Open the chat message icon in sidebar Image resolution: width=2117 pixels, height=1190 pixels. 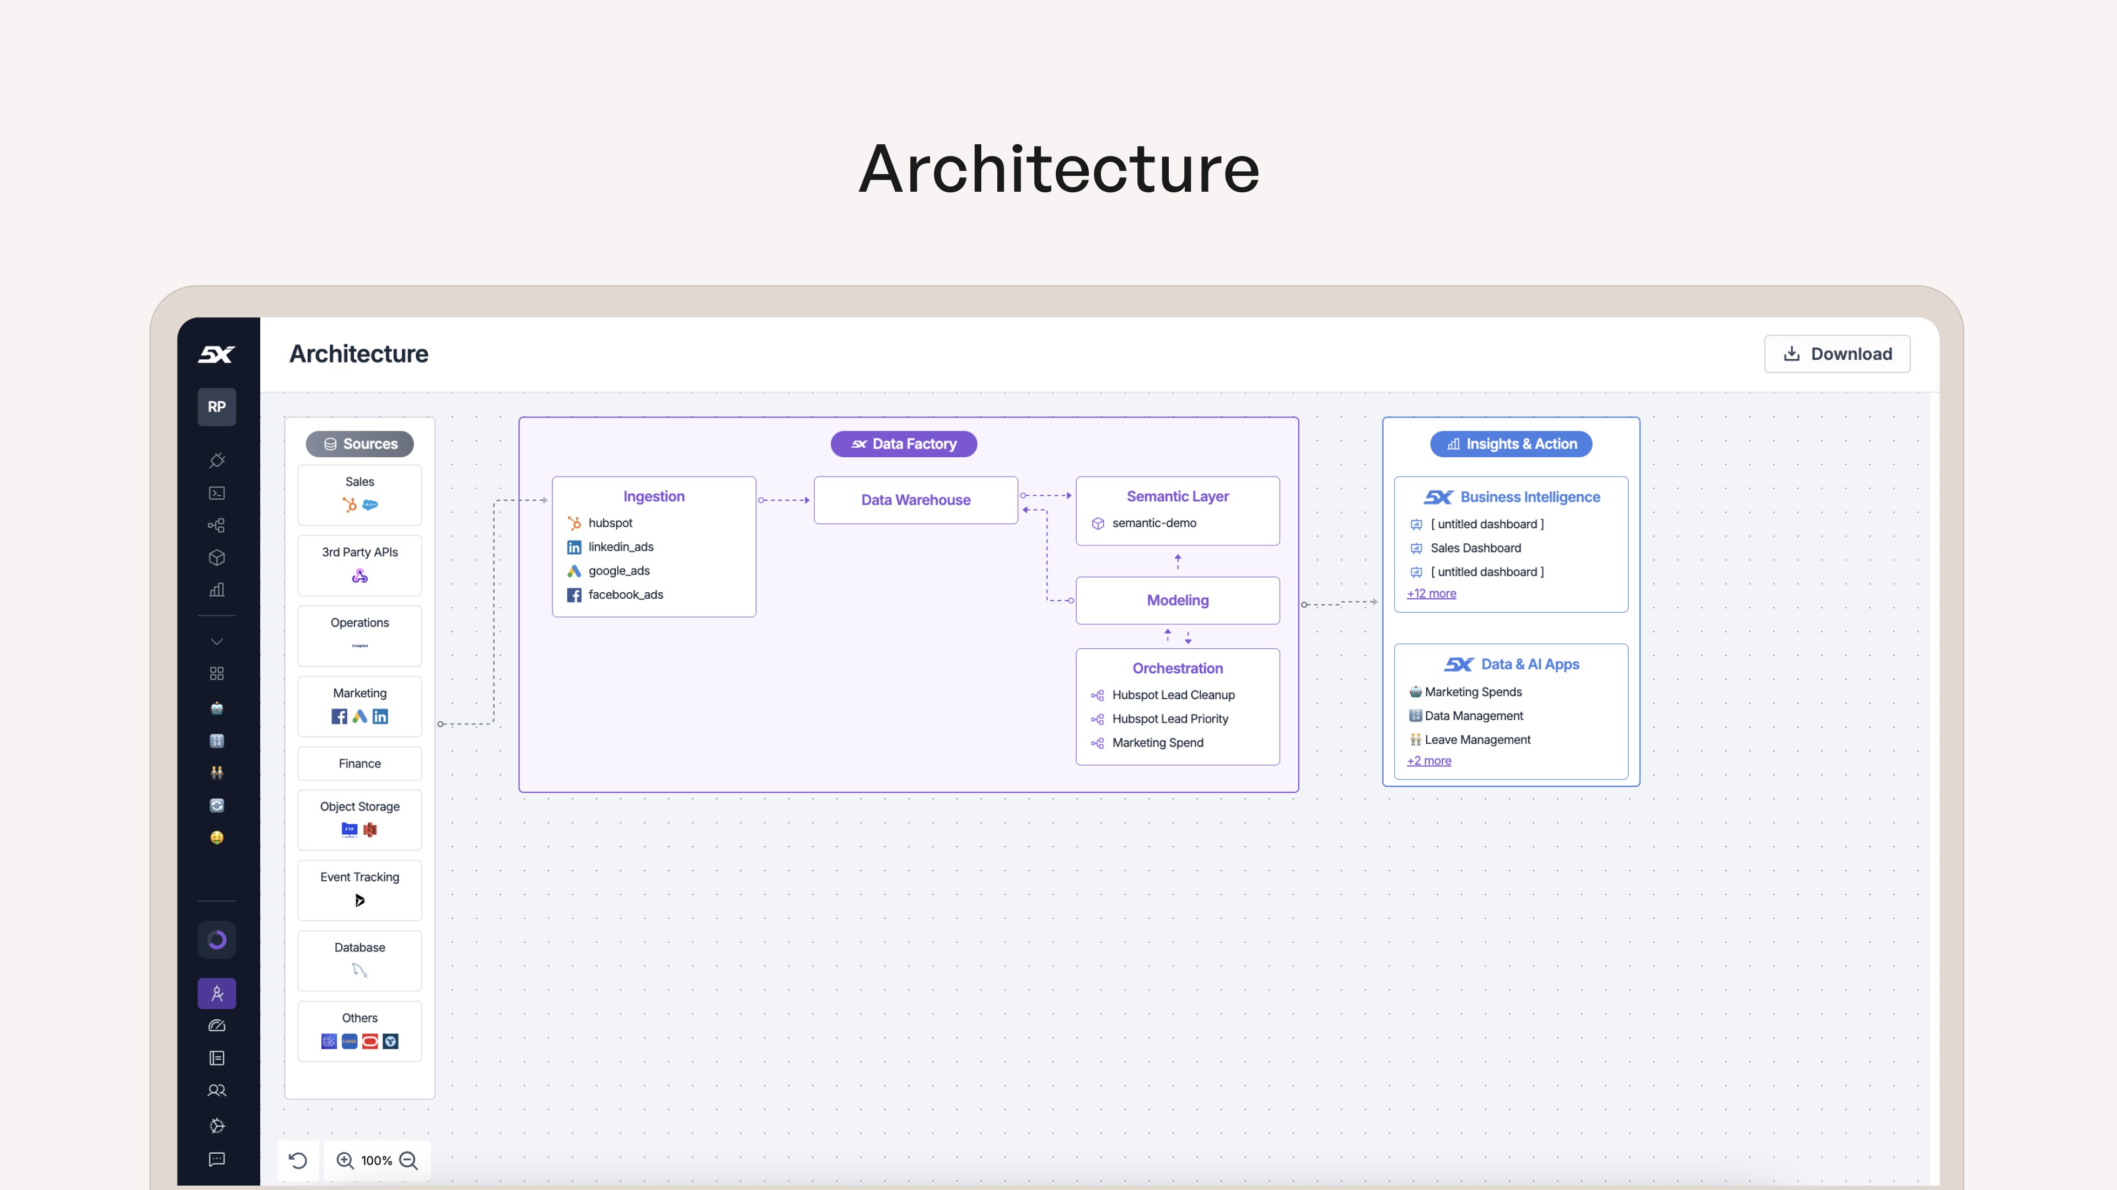coord(217,1159)
